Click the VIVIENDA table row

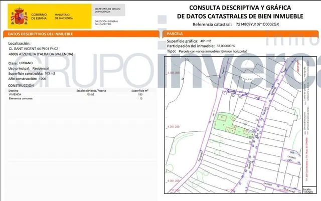point(80,94)
